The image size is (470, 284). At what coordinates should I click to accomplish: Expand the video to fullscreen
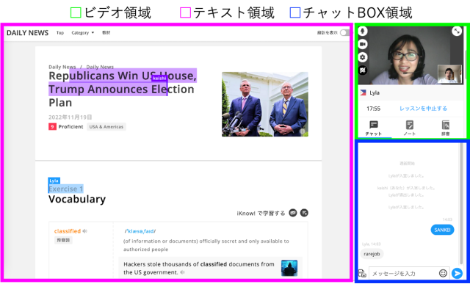[457, 31]
